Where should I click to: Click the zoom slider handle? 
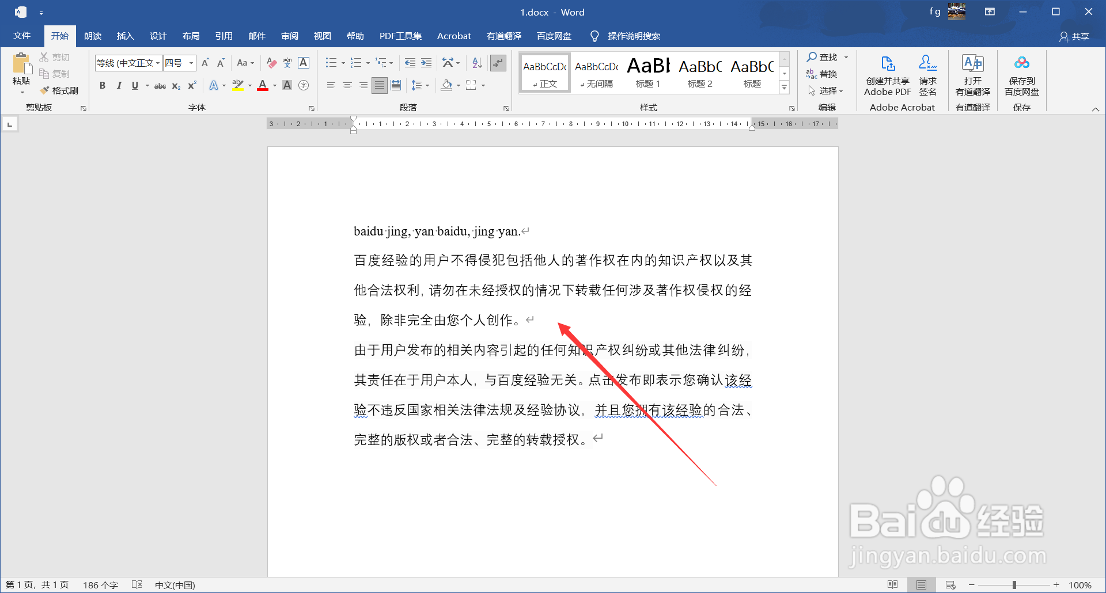coord(1014,585)
